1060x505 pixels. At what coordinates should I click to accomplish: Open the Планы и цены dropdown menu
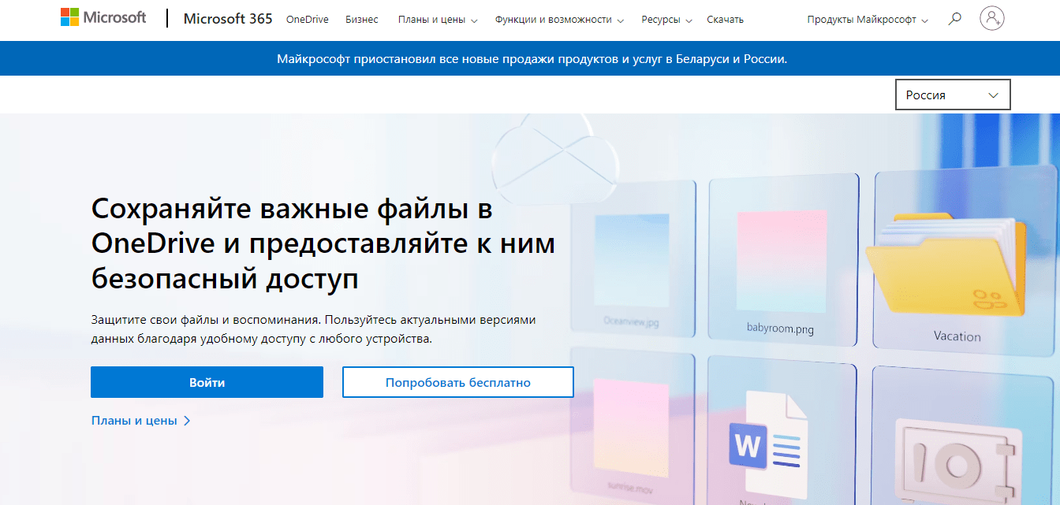click(432, 19)
